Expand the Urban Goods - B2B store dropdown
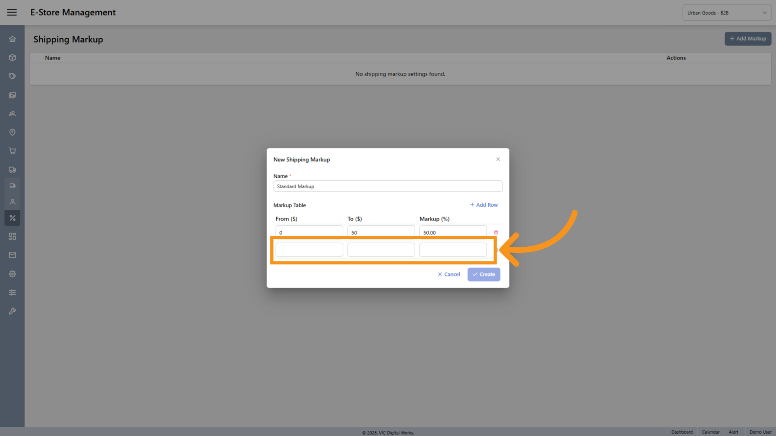 tap(727, 13)
